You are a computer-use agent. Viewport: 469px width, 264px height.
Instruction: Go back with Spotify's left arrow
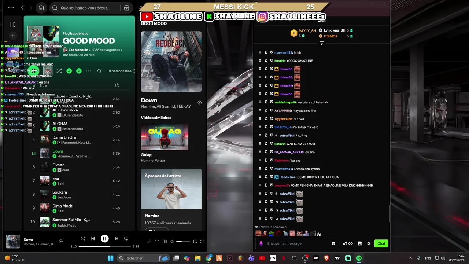[23, 8]
